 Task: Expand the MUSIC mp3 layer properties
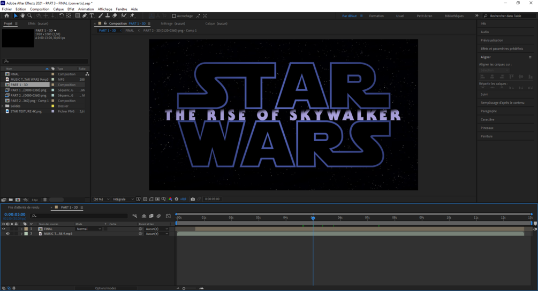(21, 234)
